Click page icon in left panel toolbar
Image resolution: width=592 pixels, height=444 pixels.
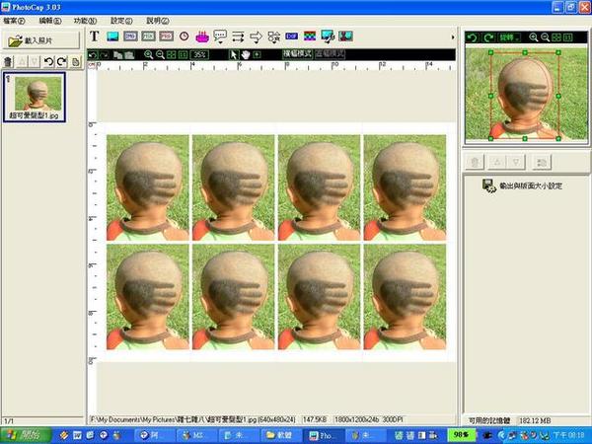coord(76,61)
